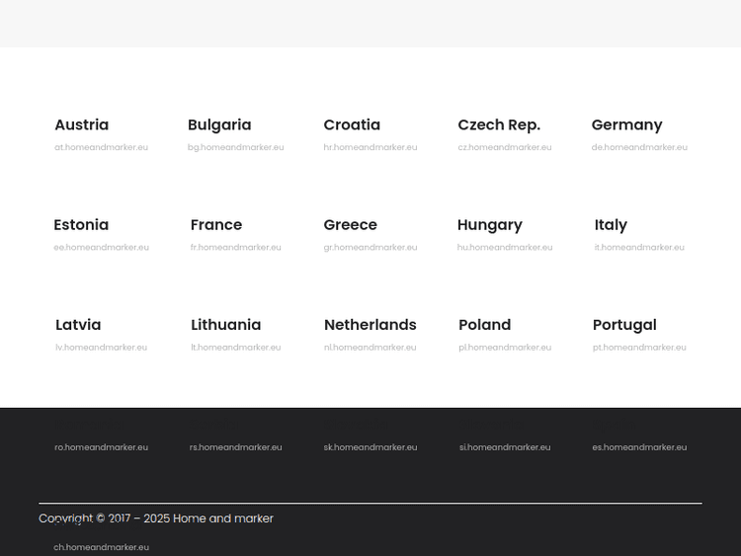The height and width of the screenshot is (556, 741).
Task: Open the Austria country link
Action: click(82, 125)
